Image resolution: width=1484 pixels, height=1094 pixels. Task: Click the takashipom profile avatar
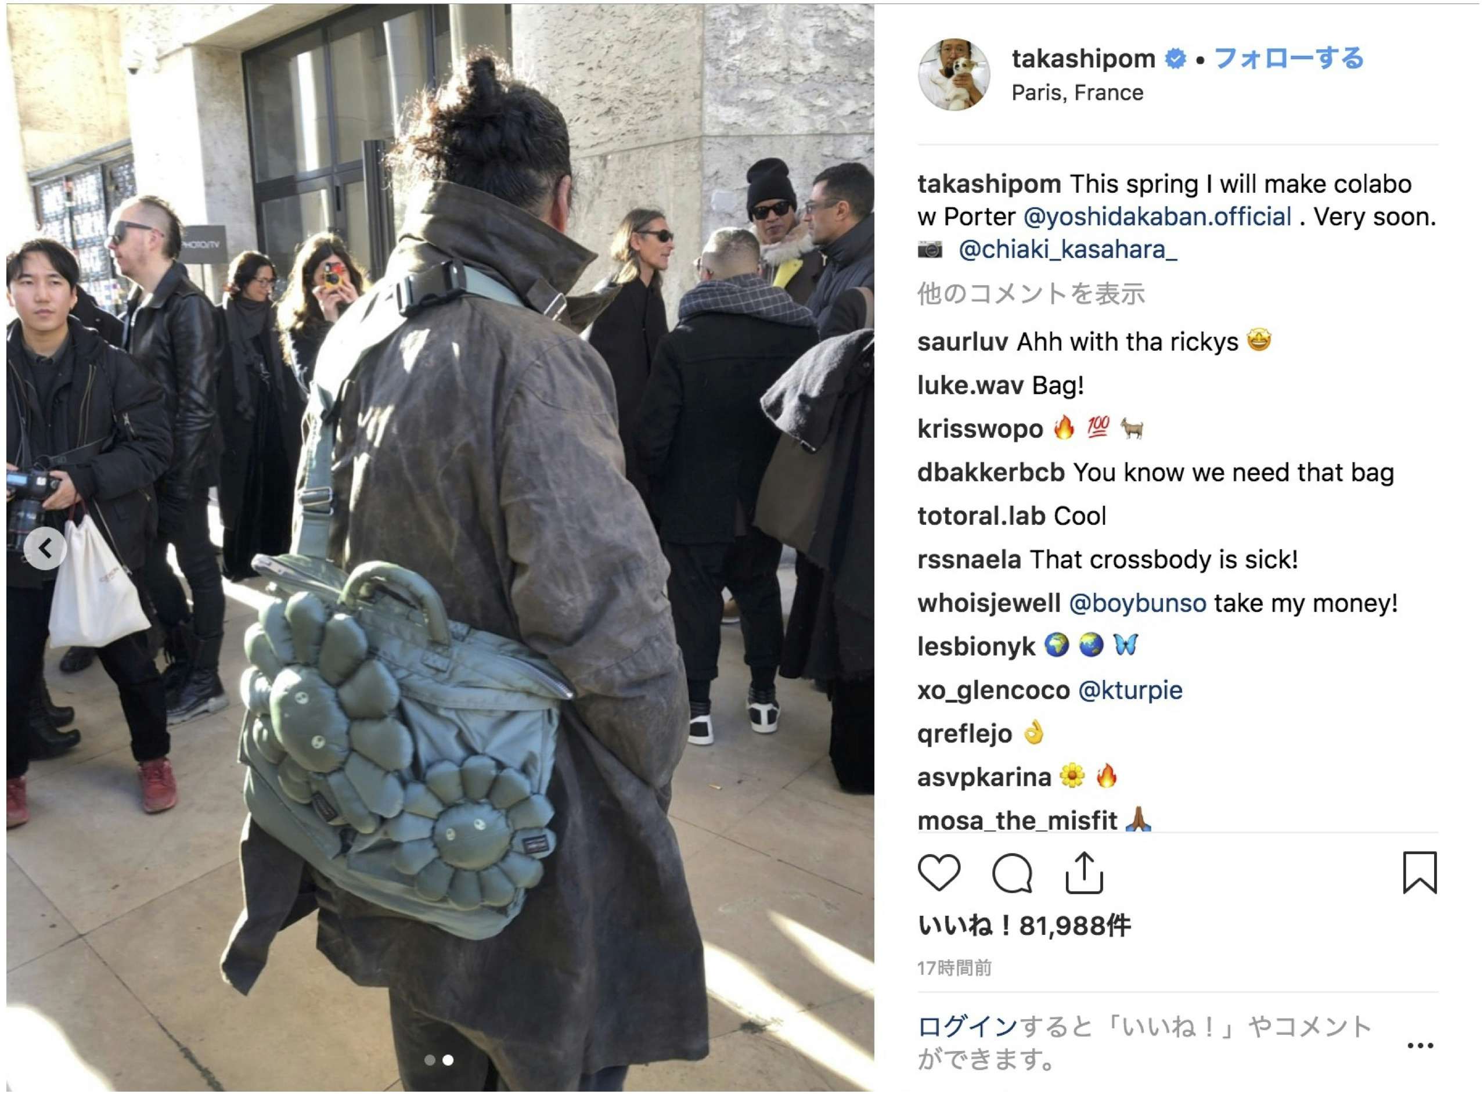tap(953, 74)
